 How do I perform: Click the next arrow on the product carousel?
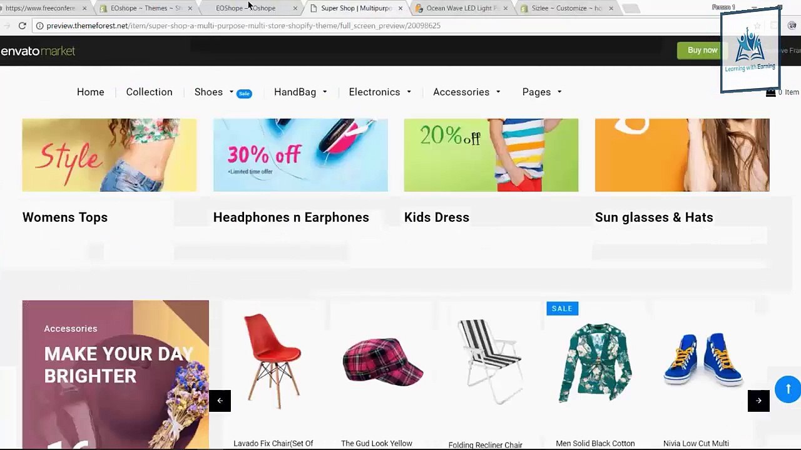758,401
